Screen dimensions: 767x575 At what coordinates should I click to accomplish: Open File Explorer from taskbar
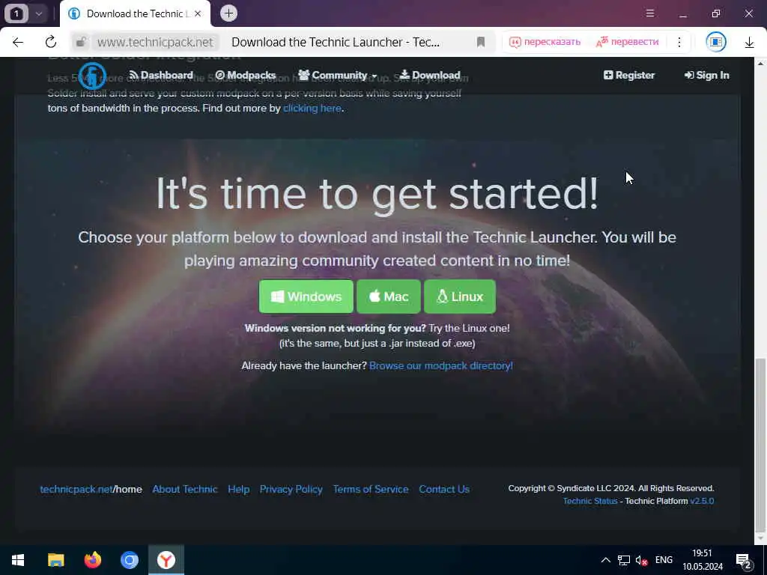pos(55,560)
